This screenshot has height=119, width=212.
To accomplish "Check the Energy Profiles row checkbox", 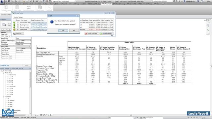I will point(18,27).
